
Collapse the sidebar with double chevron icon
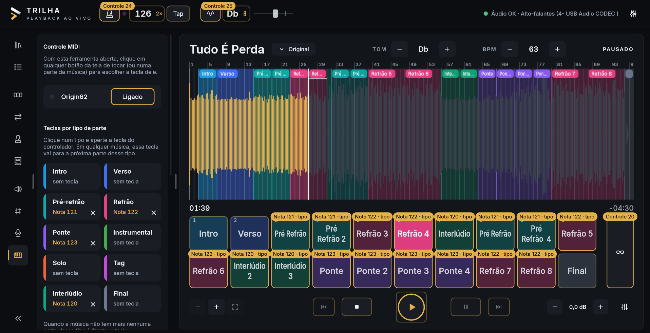(18, 318)
